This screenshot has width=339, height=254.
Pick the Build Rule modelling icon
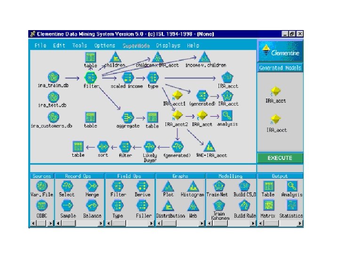(244, 206)
